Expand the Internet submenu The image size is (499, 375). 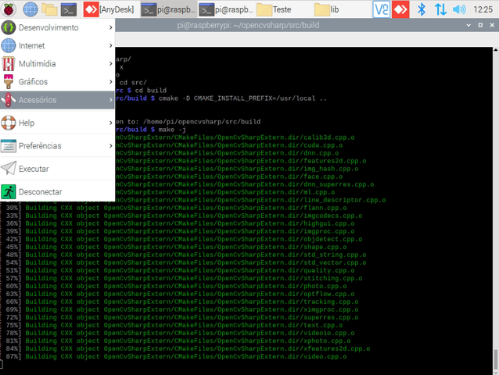click(57, 46)
